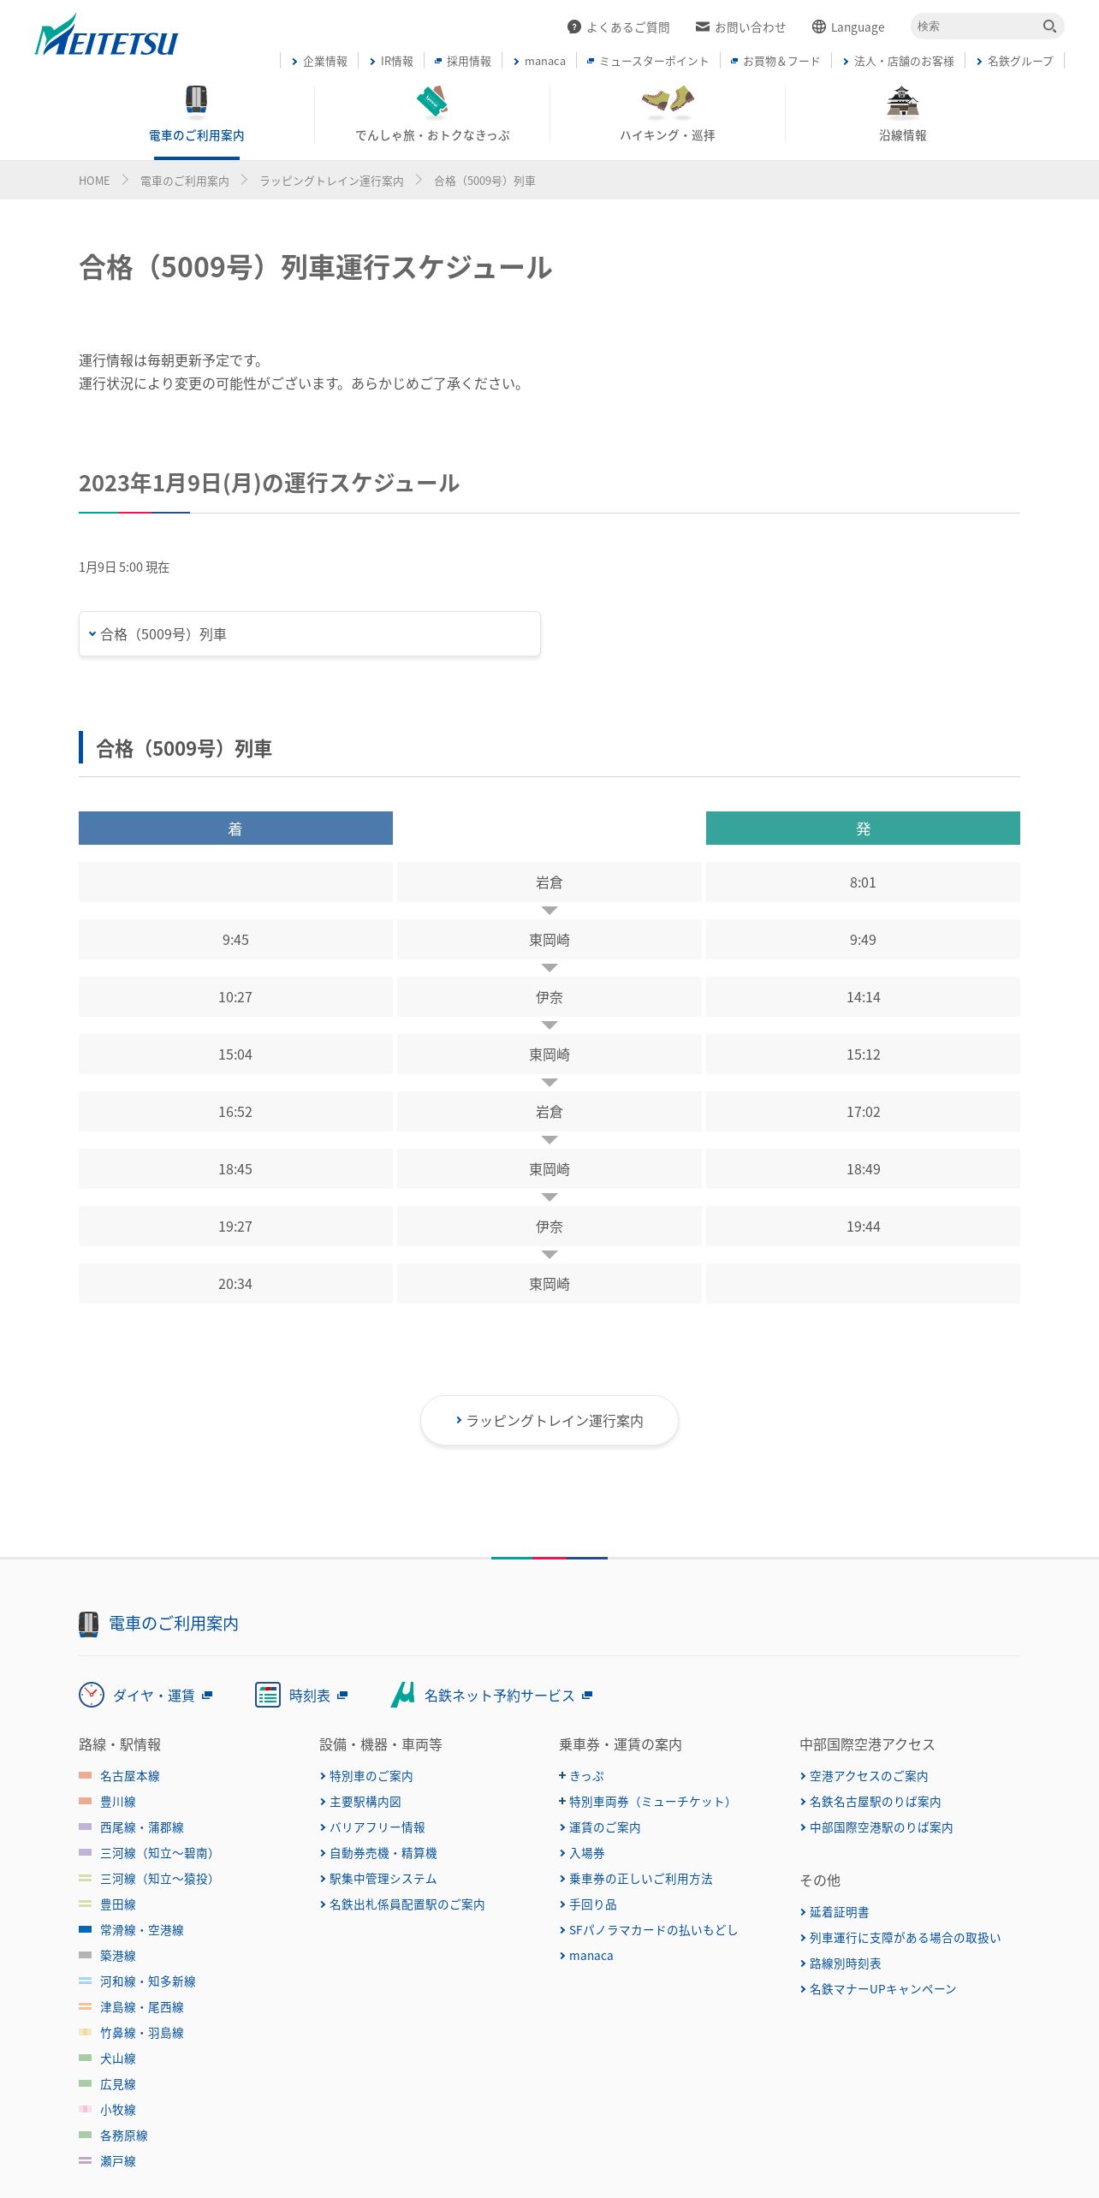Click the Meitetsu logo
The image size is (1099, 2198).
coord(106,36)
